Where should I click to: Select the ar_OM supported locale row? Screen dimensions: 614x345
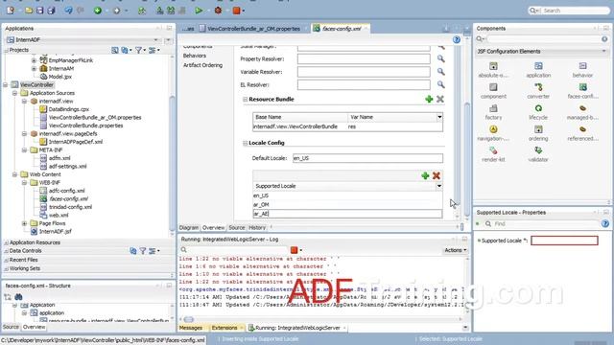(347, 204)
